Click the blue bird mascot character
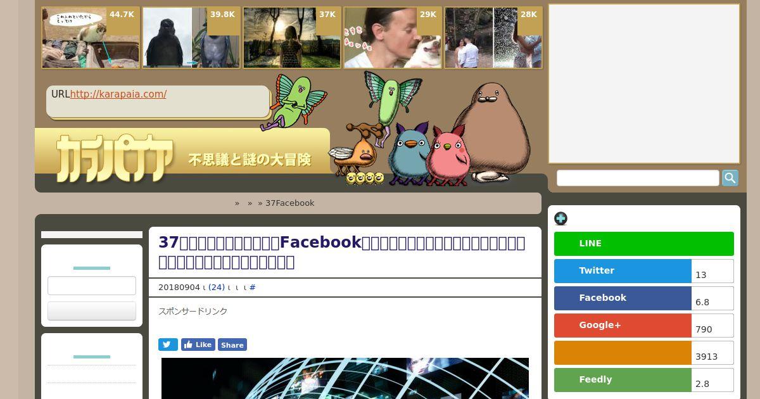Screen dimensions: 760x399 click(409, 154)
